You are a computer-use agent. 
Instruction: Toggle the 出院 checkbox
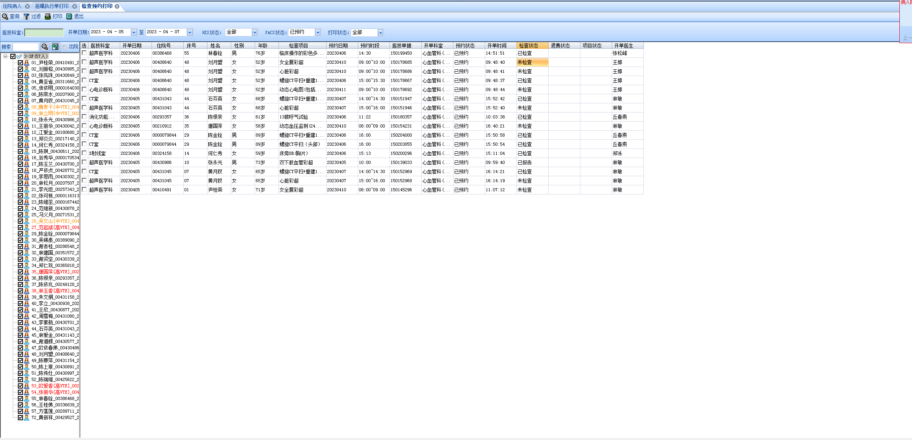[x=65, y=47]
